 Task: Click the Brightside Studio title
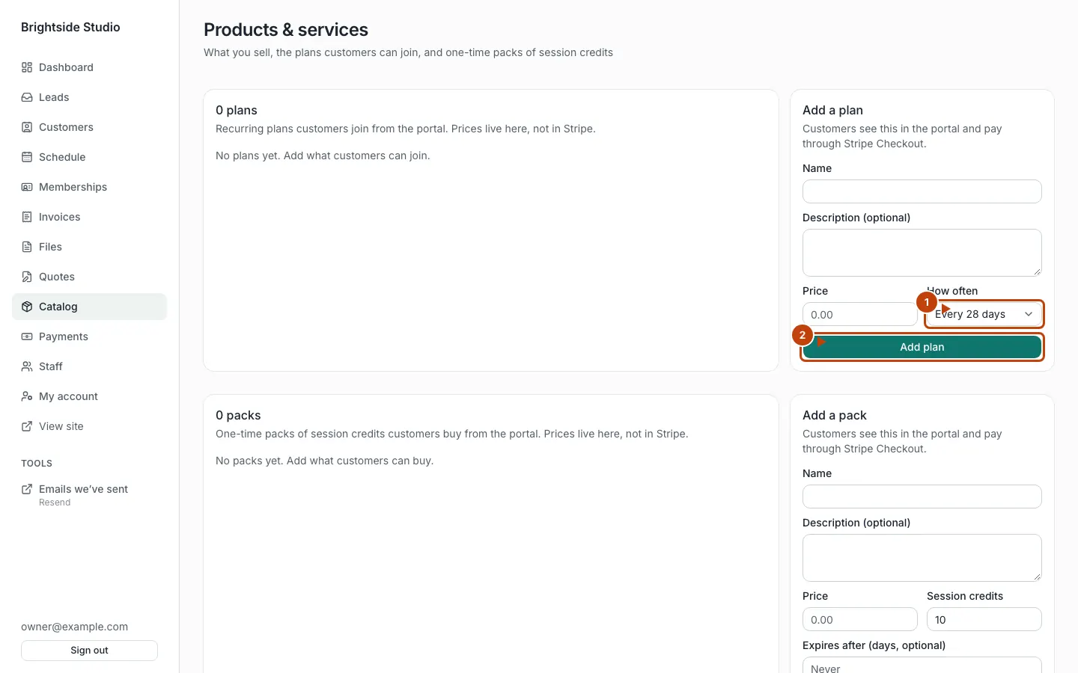70,27
